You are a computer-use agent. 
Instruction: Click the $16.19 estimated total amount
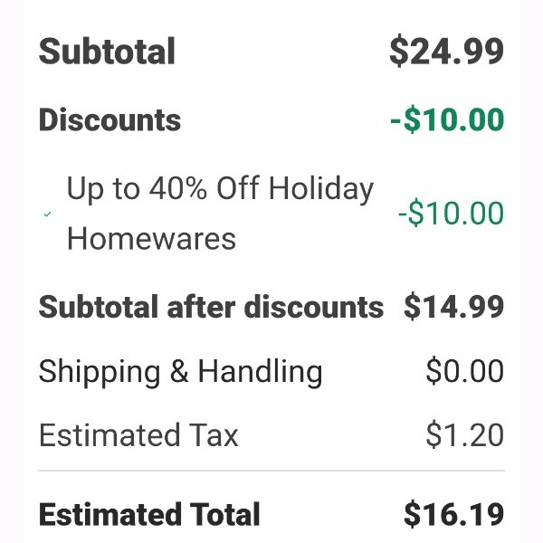[x=453, y=515]
